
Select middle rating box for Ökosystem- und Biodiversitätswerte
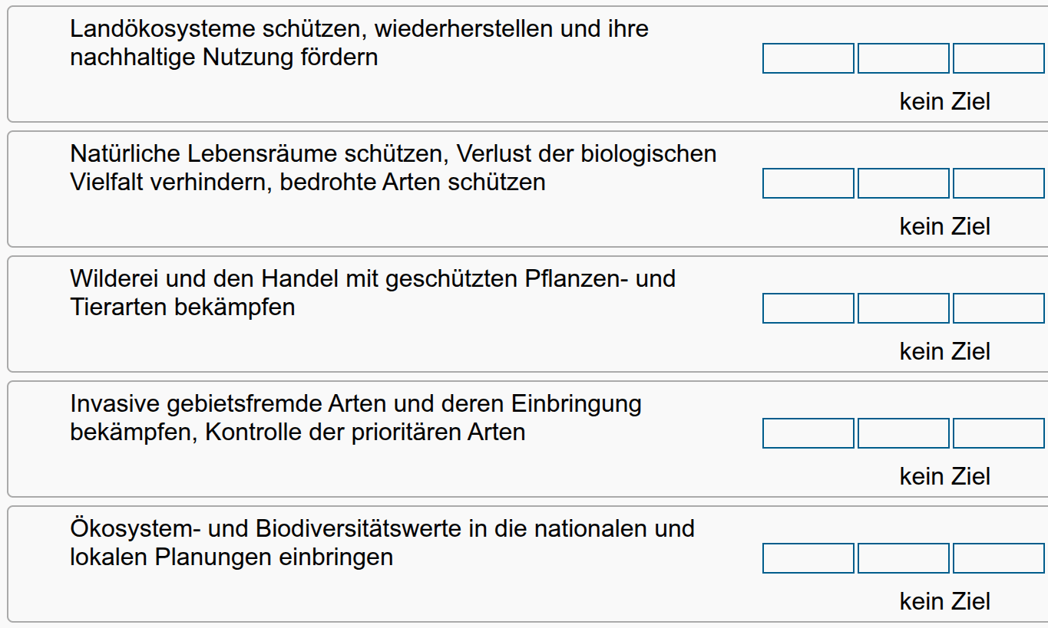click(x=904, y=558)
